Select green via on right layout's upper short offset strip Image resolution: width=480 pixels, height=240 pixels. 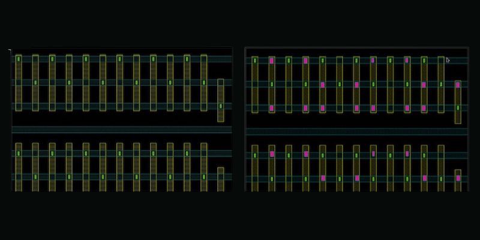(458, 108)
